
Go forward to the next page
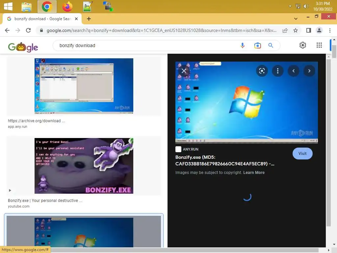[18, 30]
